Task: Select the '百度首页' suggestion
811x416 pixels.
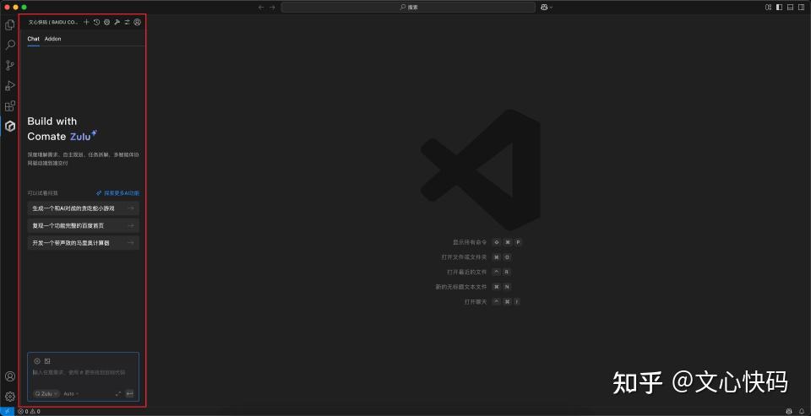Action: click(x=84, y=226)
